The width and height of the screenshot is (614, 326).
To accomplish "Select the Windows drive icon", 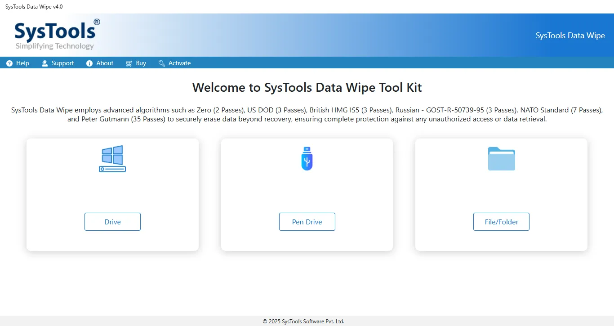I will (x=112, y=159).
